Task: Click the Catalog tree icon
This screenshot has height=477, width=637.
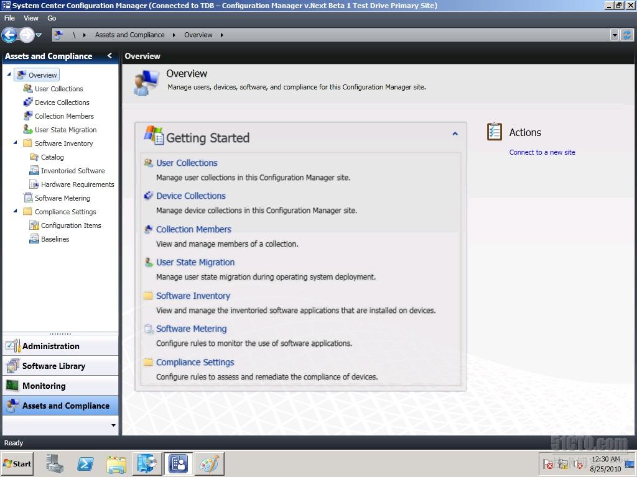Action: [x=34, y=157]
